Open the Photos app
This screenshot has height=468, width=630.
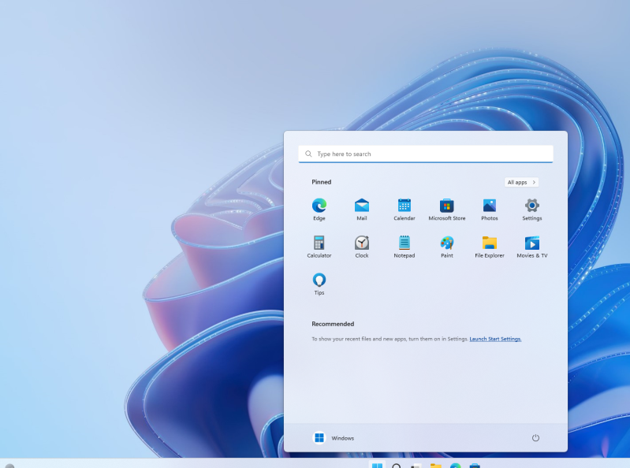point(490,210)
